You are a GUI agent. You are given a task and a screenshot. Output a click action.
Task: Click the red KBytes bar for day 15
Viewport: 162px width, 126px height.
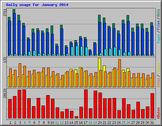76,117
